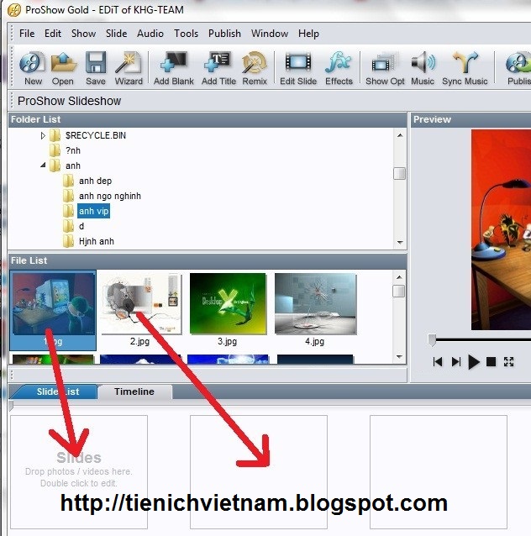Screen dimensions: 531x536
Task: Toggle full screen preview
Action: 509,361
